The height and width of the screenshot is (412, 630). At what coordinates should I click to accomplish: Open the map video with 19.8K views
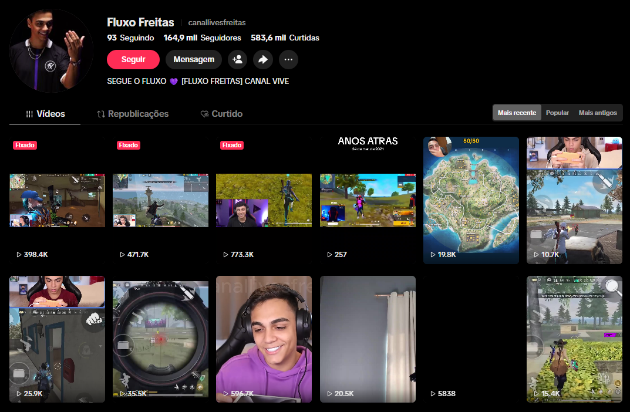point(471,200)
